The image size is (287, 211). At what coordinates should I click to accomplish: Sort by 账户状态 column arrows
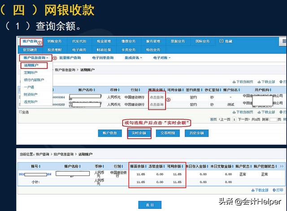[251, 166]
